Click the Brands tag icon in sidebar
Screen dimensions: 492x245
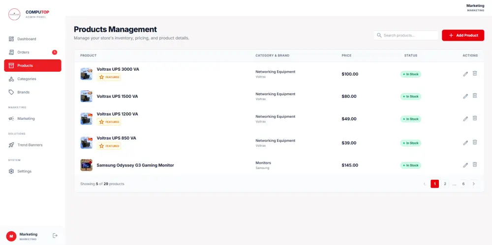point(11,92)
